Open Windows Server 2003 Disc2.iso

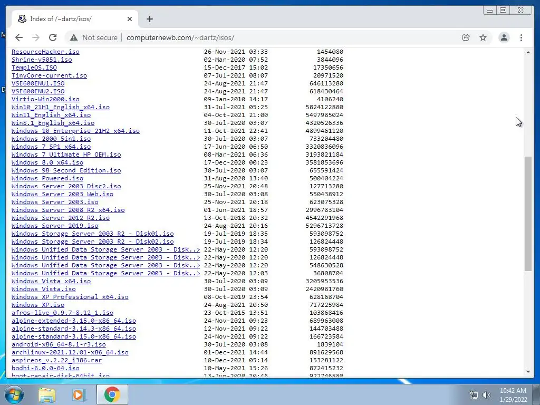66,186
